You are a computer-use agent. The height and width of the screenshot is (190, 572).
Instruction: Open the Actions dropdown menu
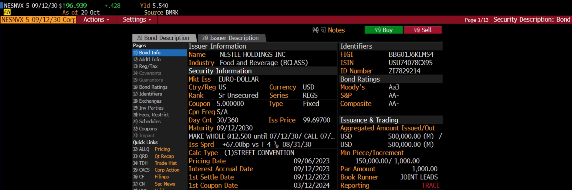click(96, 20)
